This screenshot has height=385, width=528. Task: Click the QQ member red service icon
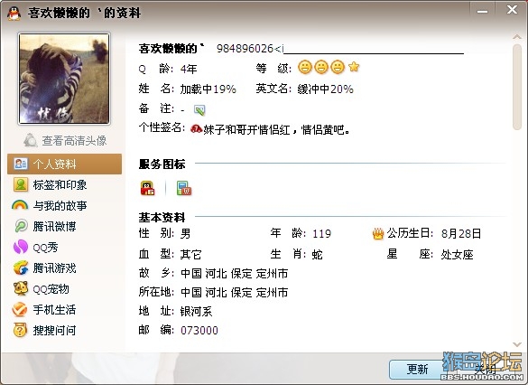(147, 188)
